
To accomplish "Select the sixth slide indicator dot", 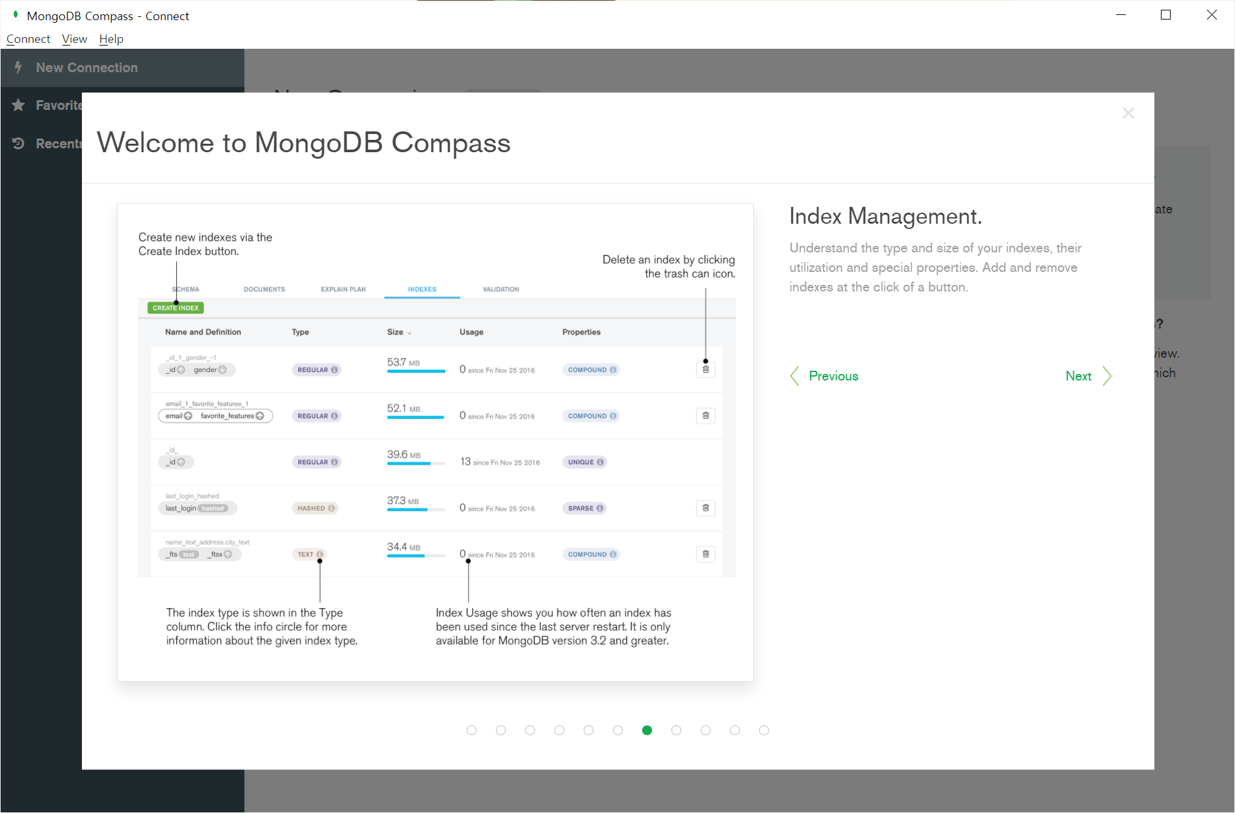I will [x=618, y=730].
